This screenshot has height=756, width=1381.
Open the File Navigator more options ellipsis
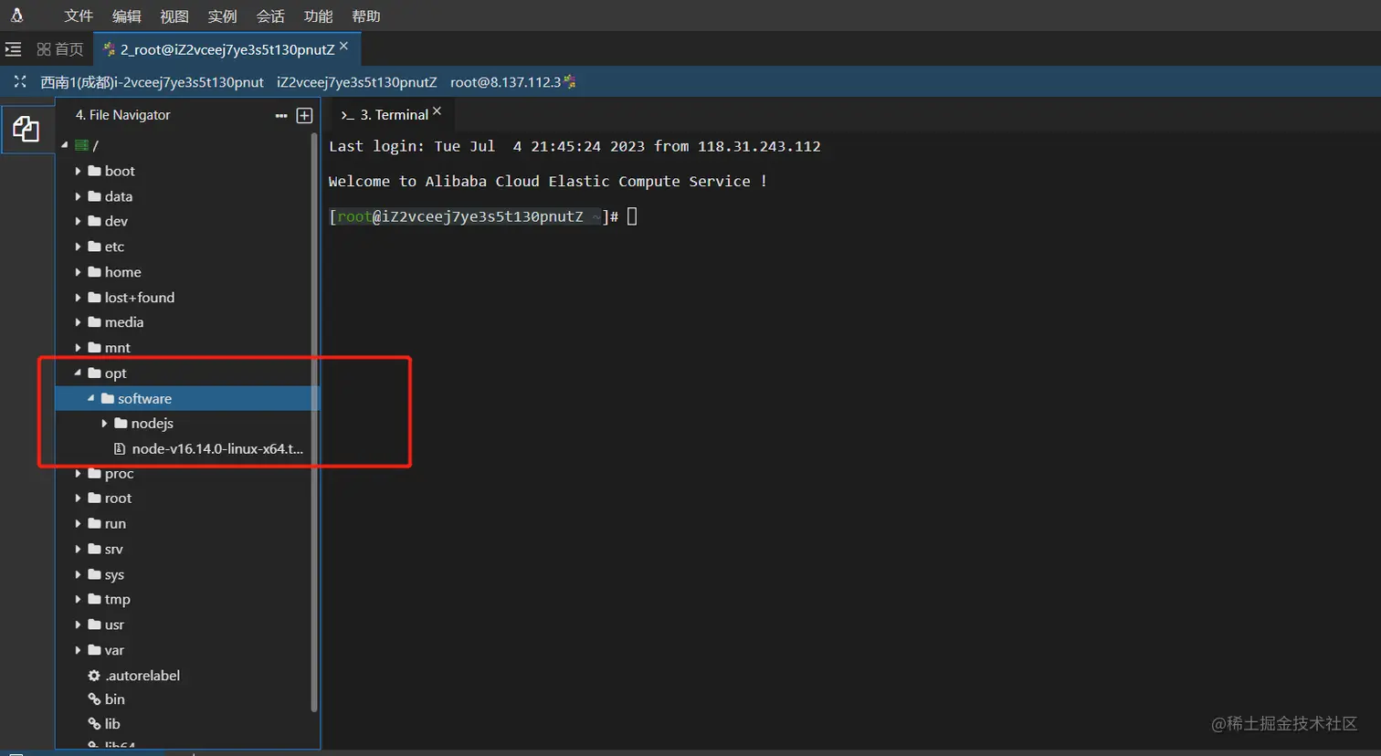pos(281,115)
